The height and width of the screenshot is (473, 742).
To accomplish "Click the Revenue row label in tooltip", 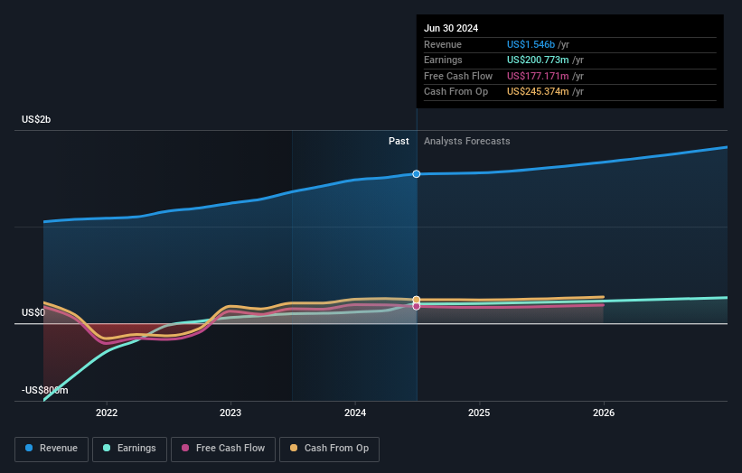I will coord(443,44).
